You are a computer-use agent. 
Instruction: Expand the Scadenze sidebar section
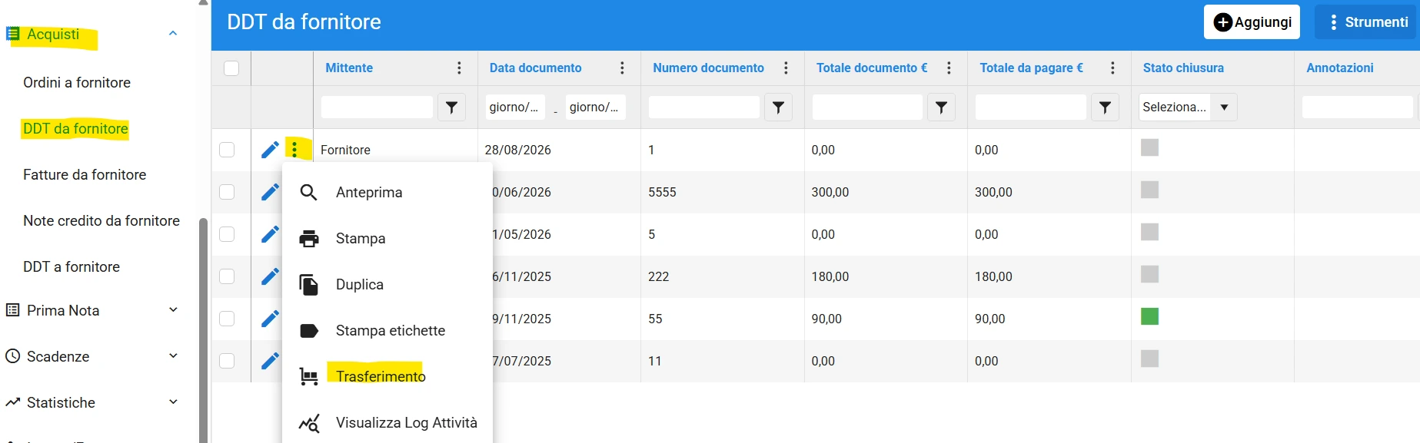[173, 355]
